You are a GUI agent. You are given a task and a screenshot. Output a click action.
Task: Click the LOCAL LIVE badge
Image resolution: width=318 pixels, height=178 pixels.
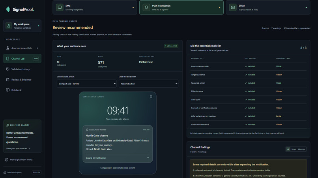(x=171, y=46)
